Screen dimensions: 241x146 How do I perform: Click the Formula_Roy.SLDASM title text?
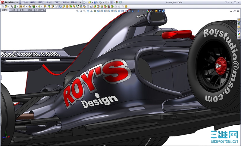(174, 2)
